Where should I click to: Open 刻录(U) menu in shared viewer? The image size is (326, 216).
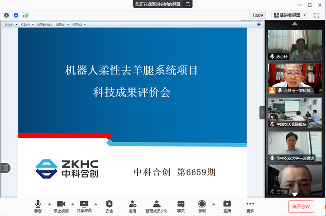(x=62, y=25)
